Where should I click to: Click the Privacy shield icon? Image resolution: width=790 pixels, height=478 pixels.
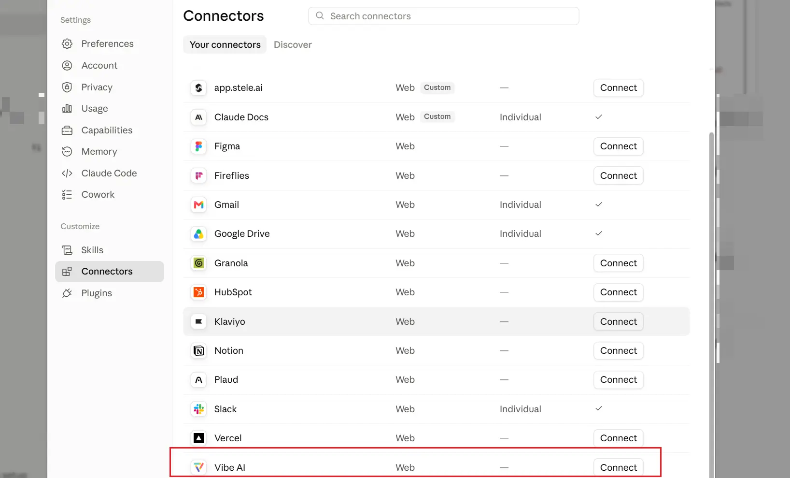tap(67, 87)
